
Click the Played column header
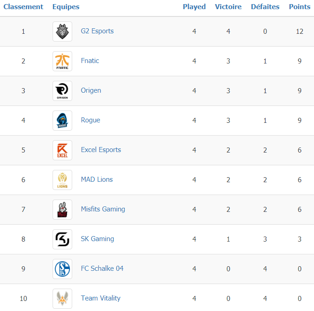(x=194, y=7)
